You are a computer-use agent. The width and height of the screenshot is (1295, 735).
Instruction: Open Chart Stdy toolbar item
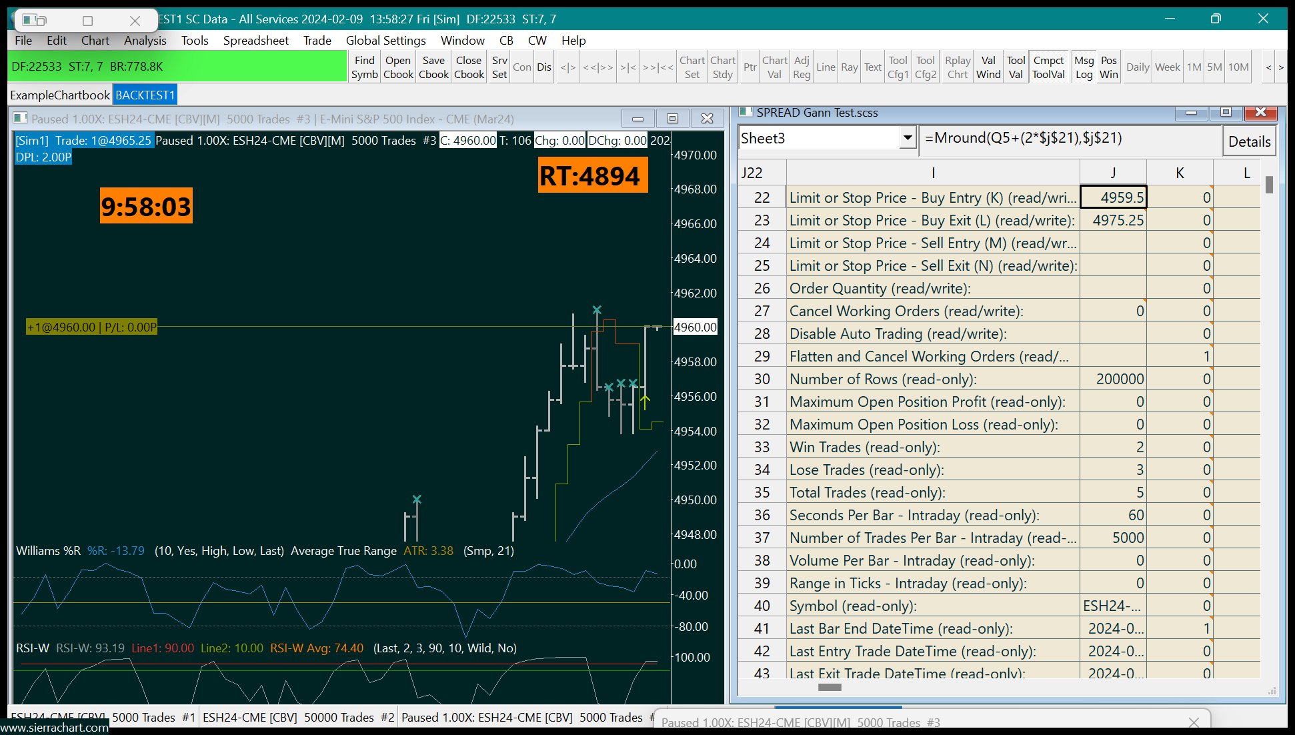[722, 67]
